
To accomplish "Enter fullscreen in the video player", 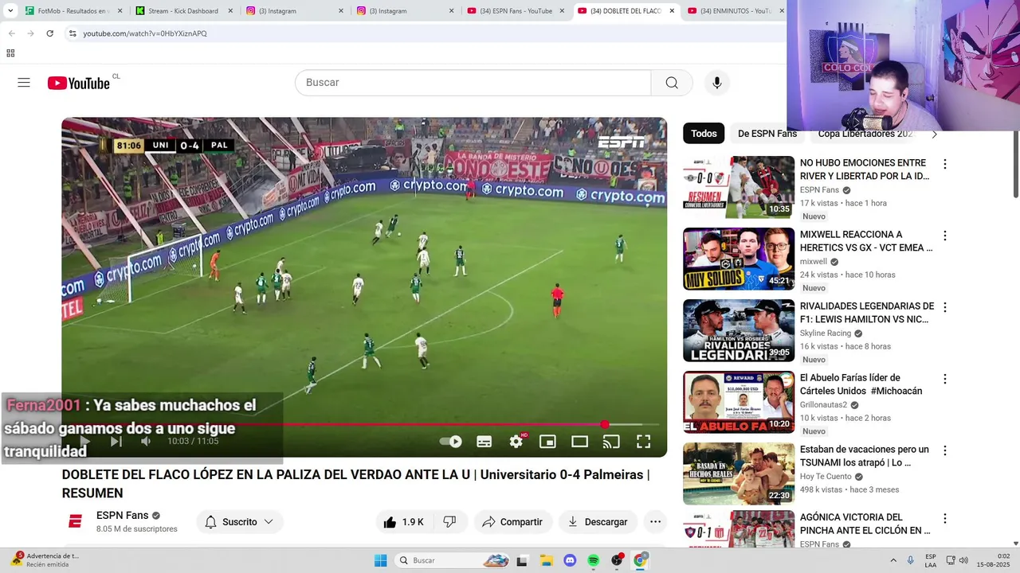I will click(x=643, y=442).
